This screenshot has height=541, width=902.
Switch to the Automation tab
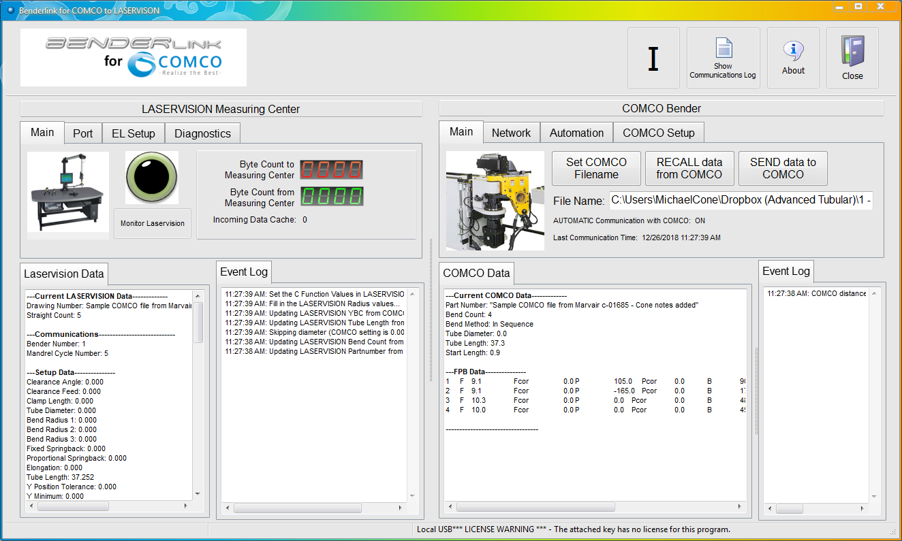(x=576, y=133)
